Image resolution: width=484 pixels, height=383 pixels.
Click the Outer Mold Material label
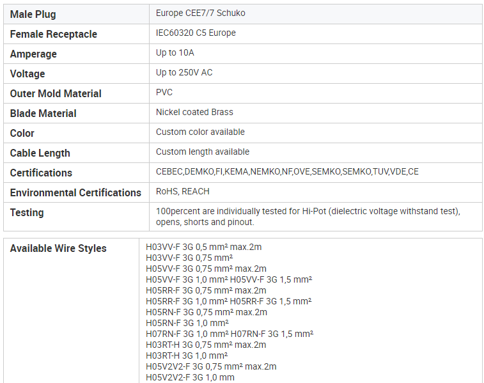pyautogui.click(x=56, y=93)
